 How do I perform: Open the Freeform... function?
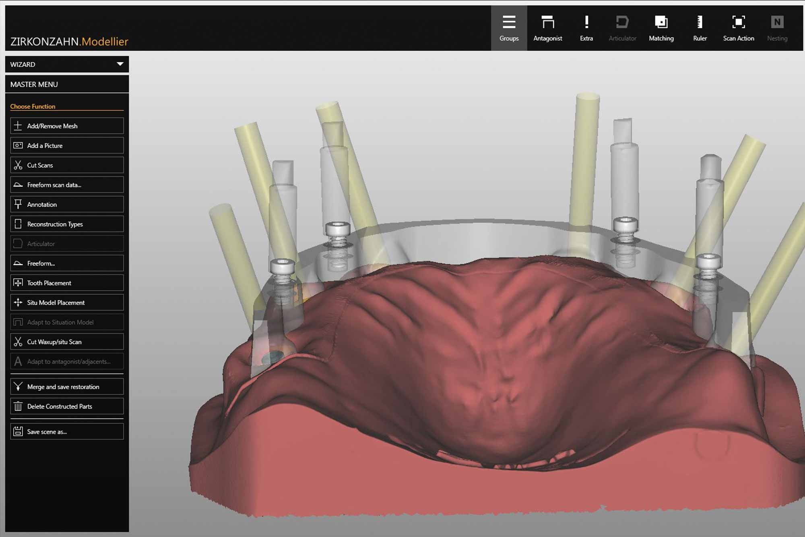(x=67, y=263)
